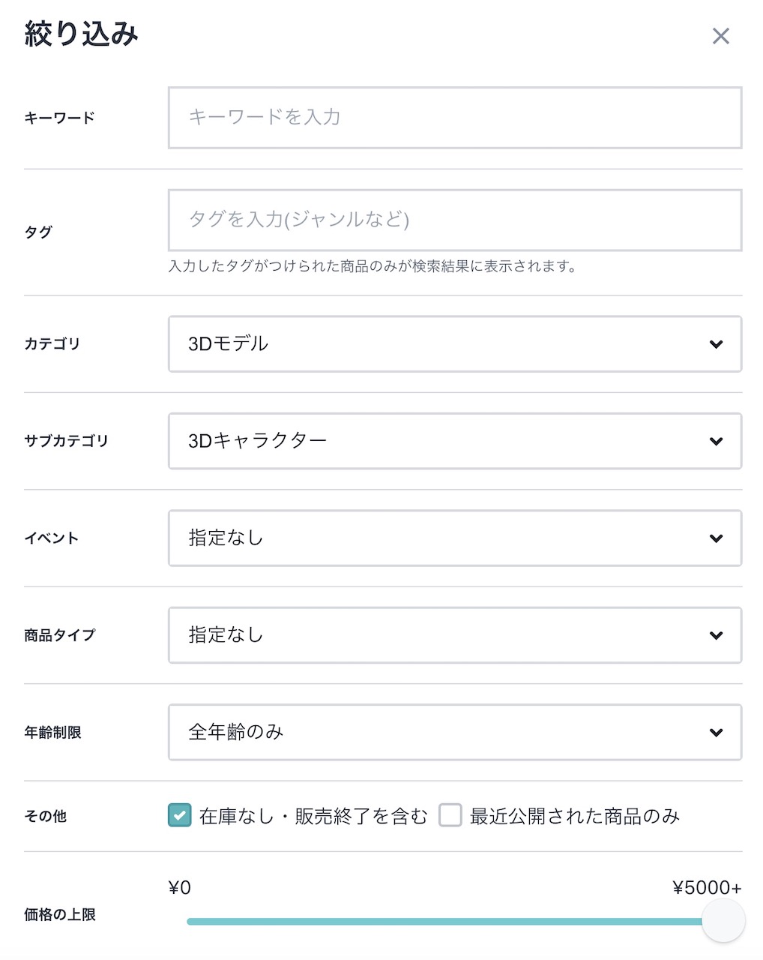763x960 pixels.
Task: Open the 商品タイプ dropdown
Action: click(x=453, y=635)
